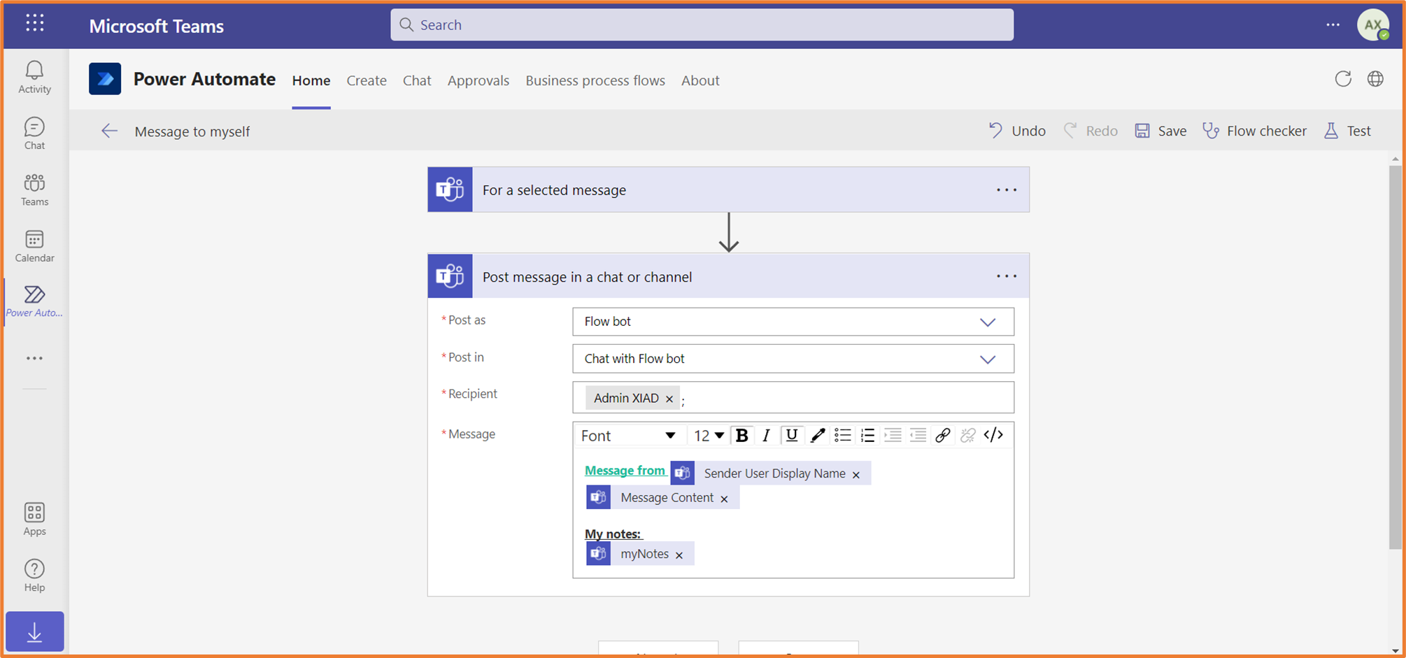This screenshot has height=658, width=1406.
Task: Remove the Admin XIAD recipient chip
Action: (x=669, y=398)
